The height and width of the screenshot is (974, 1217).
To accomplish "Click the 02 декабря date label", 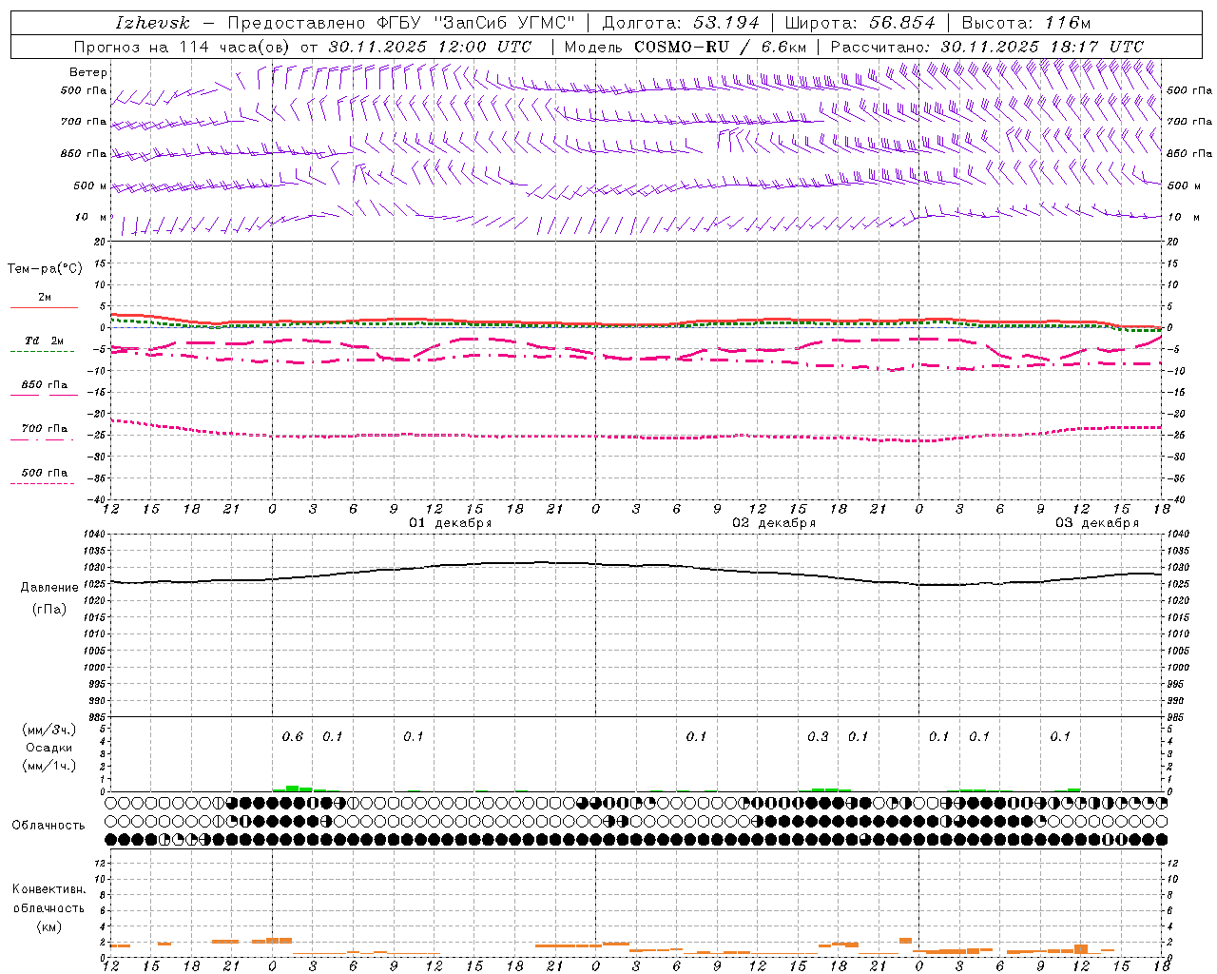I will 773,523.
